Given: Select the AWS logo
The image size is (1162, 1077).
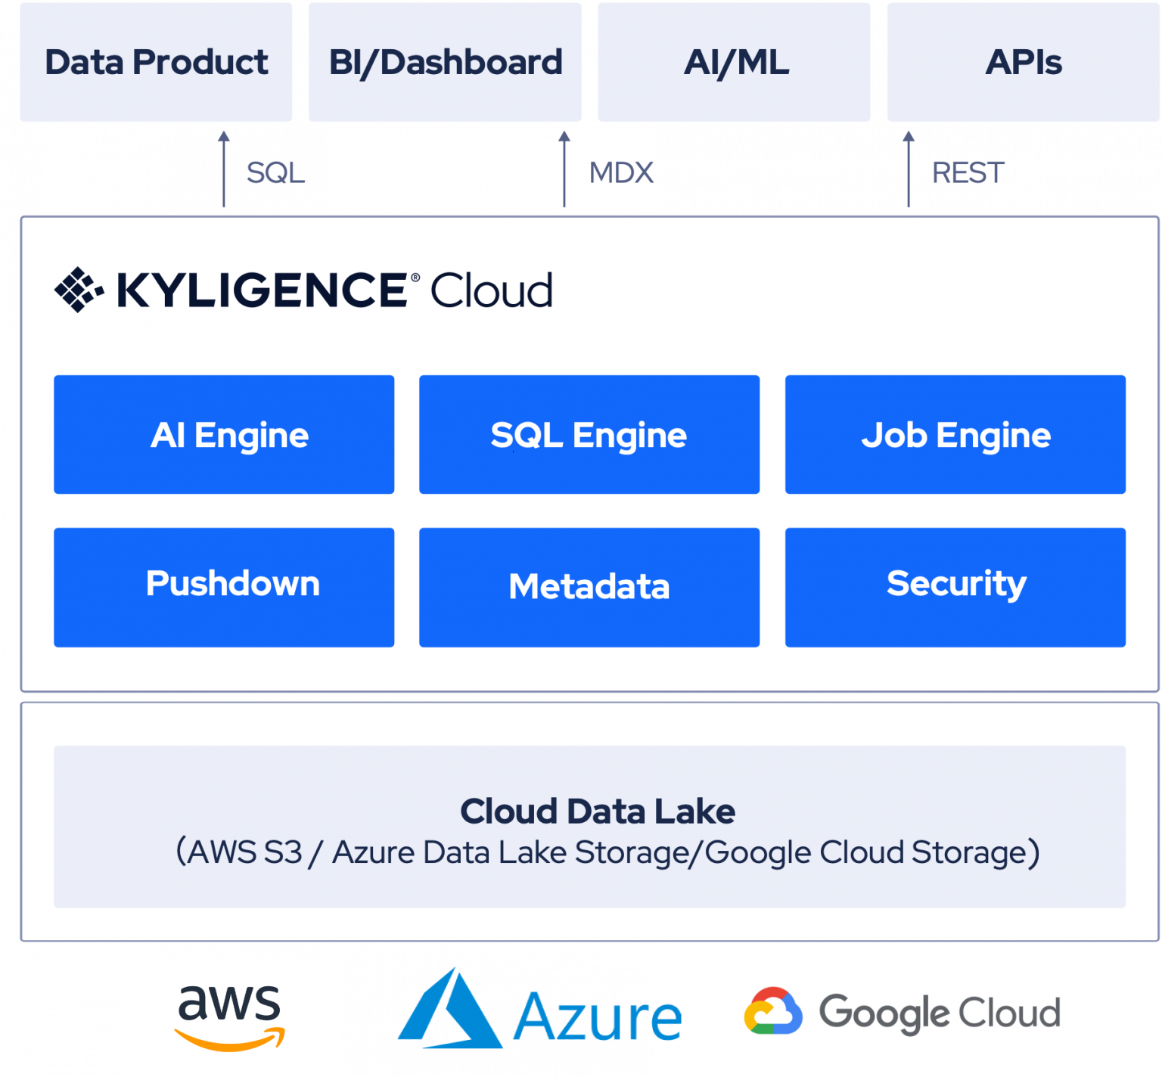Looking at the screenshot, I should click(229, 1015).
